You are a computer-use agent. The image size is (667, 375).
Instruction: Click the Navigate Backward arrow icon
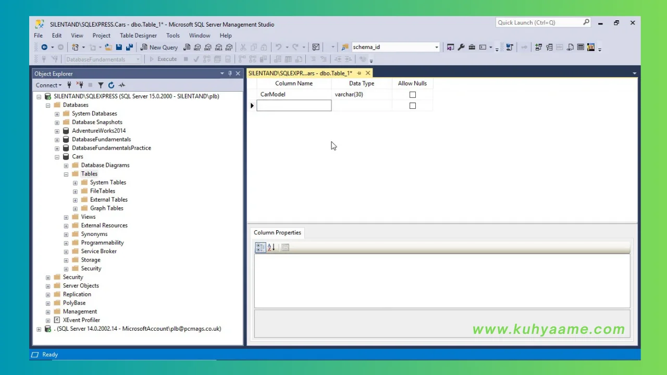pyautogui.click(x=44, y=47)
